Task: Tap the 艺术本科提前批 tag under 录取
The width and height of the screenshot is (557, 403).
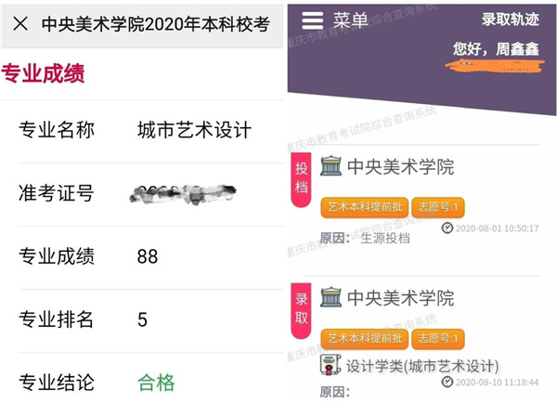Action: [364, 337]
